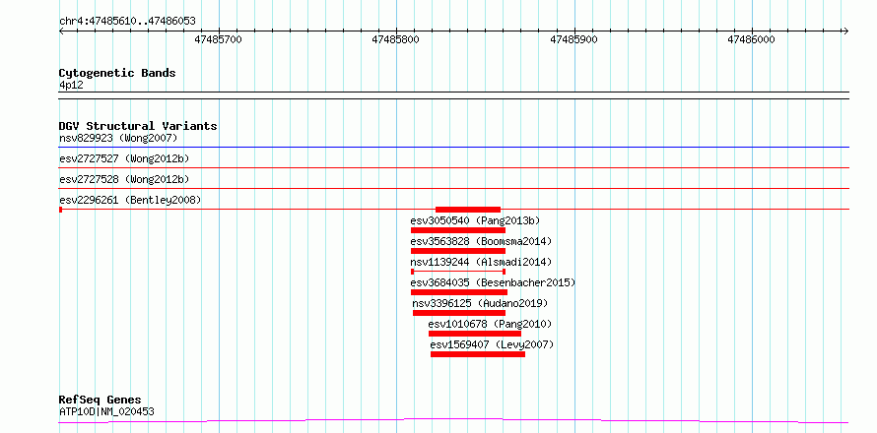
Task: Click the chr4:47485610..47486053 region label
Action: coord(127,22)
